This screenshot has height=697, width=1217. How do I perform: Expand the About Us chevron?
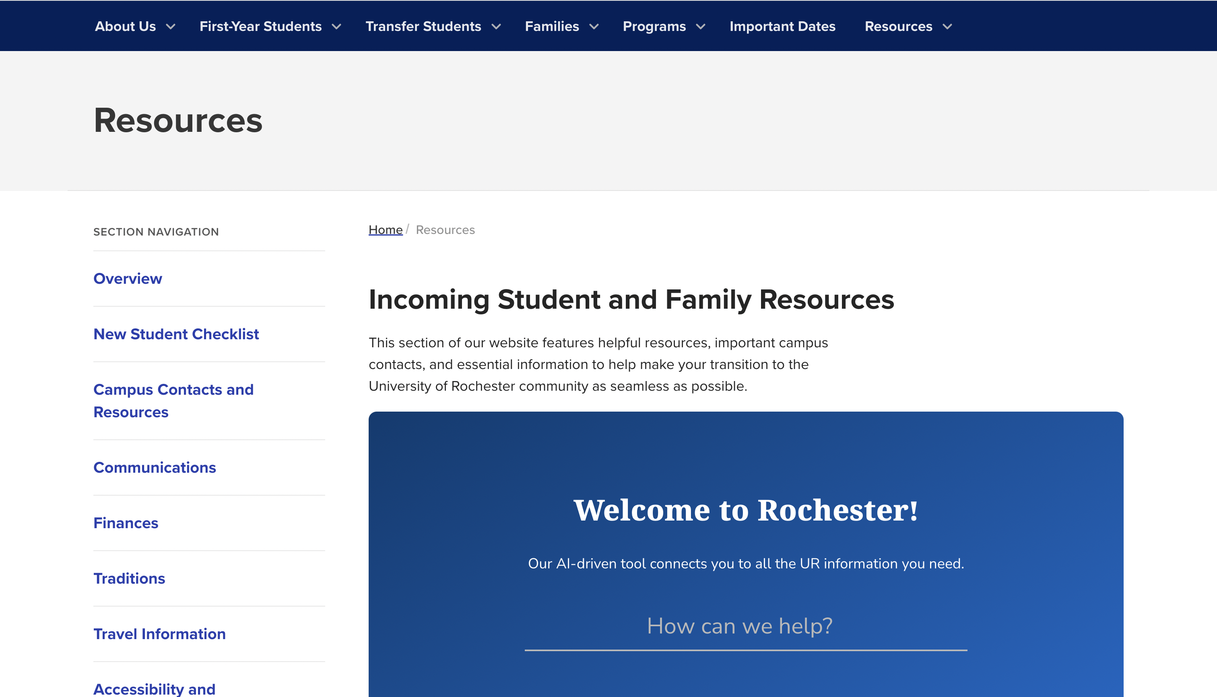coord(171,27)
